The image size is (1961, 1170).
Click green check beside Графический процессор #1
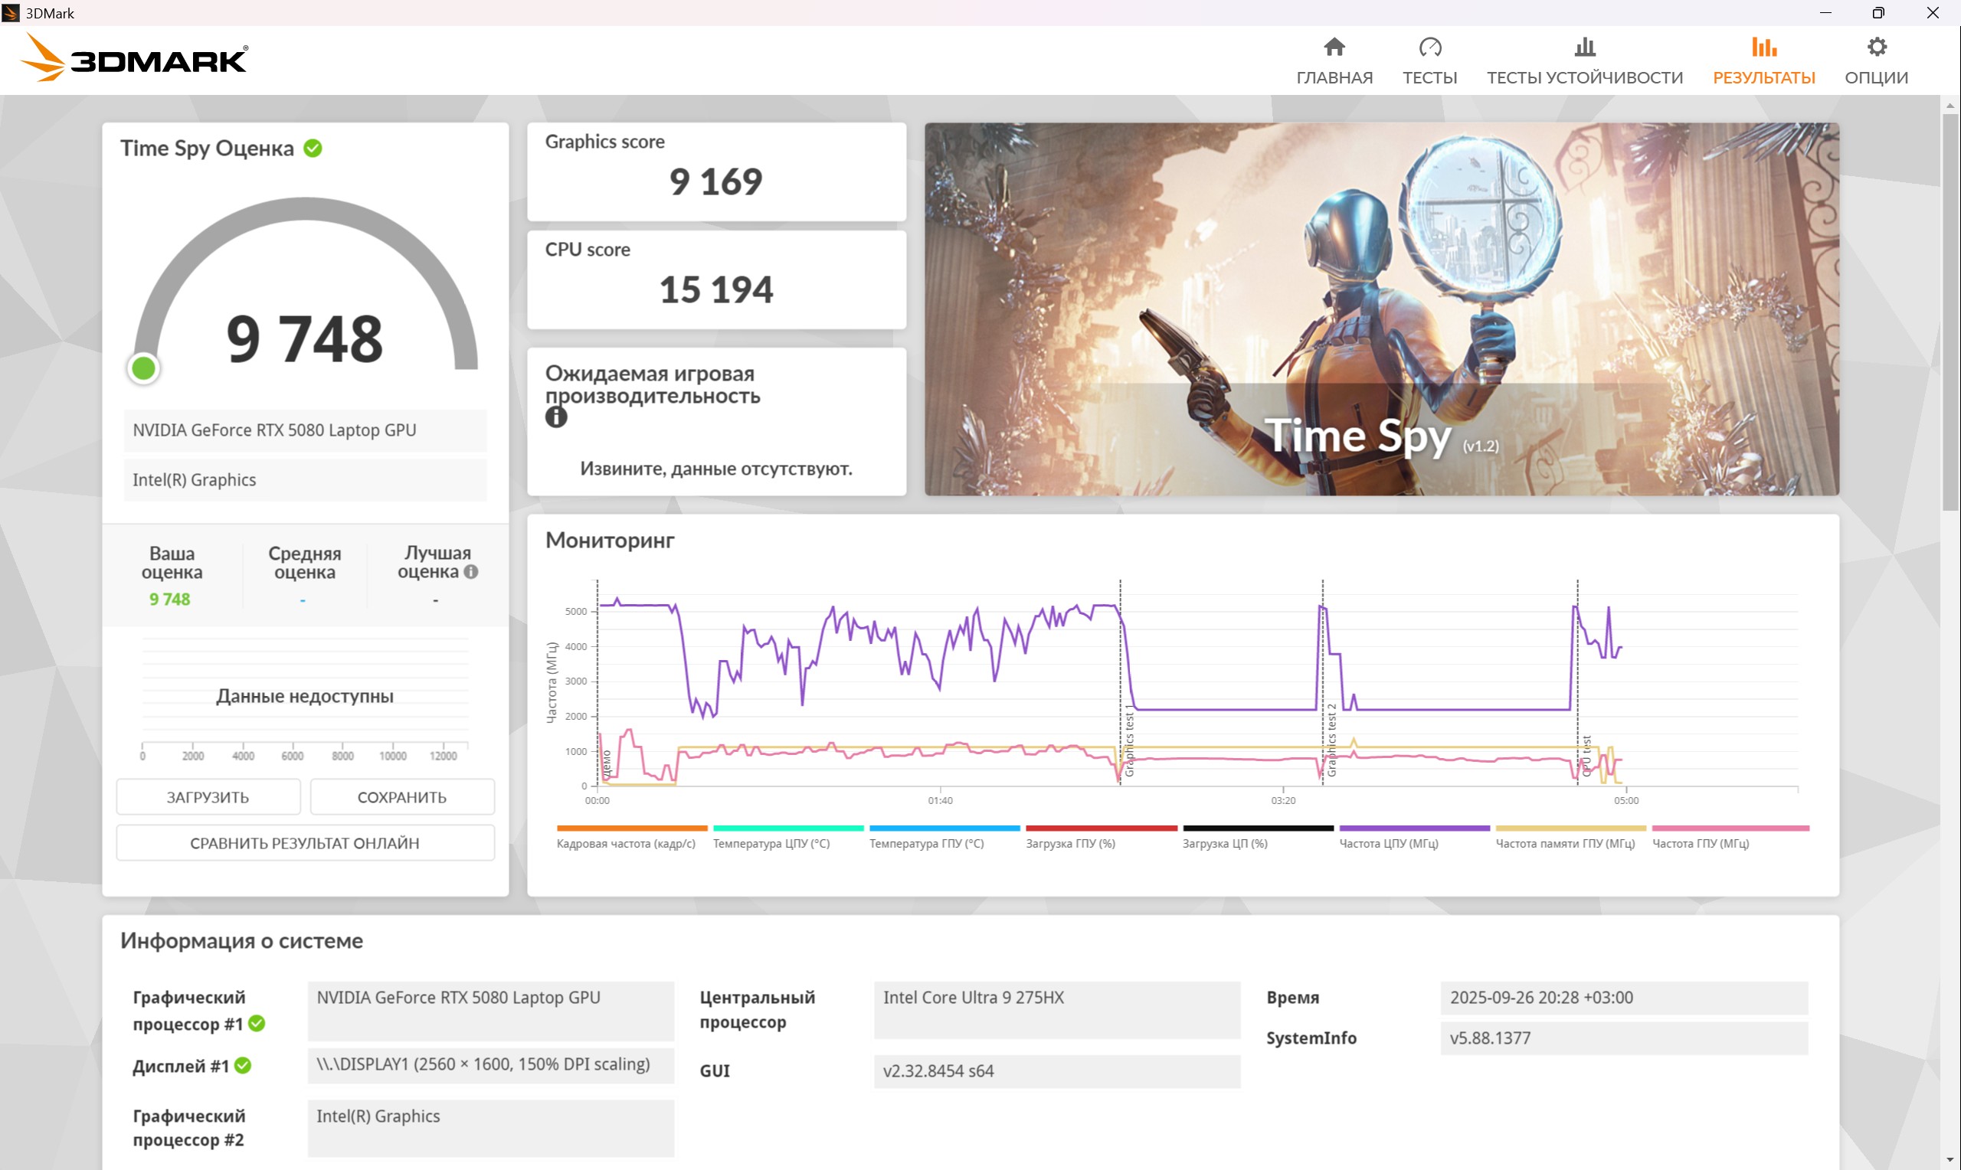coord(257,1023)
